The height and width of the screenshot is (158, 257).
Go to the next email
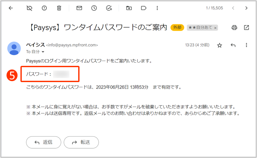(x=246, y=8)
